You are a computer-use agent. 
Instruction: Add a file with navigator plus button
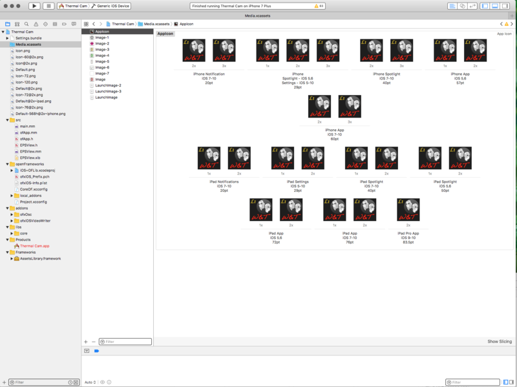(5, 382)
